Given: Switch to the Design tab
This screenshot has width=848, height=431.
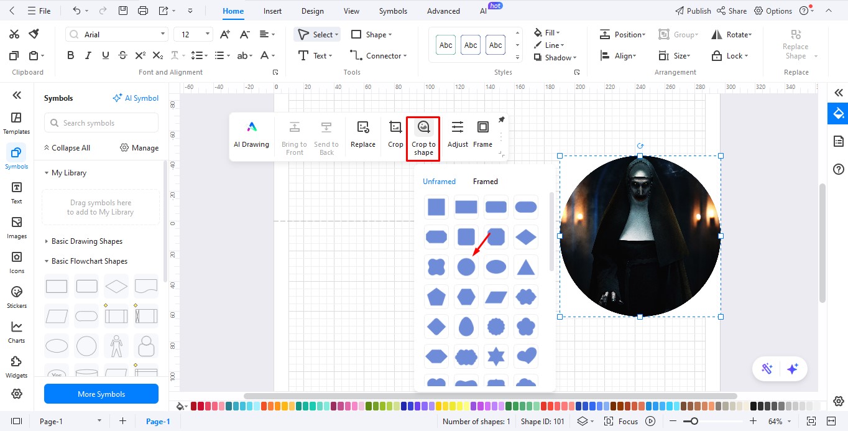Looking at the screenshot, I should 312,11.
